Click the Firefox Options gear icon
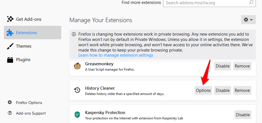 pos(10,102)
